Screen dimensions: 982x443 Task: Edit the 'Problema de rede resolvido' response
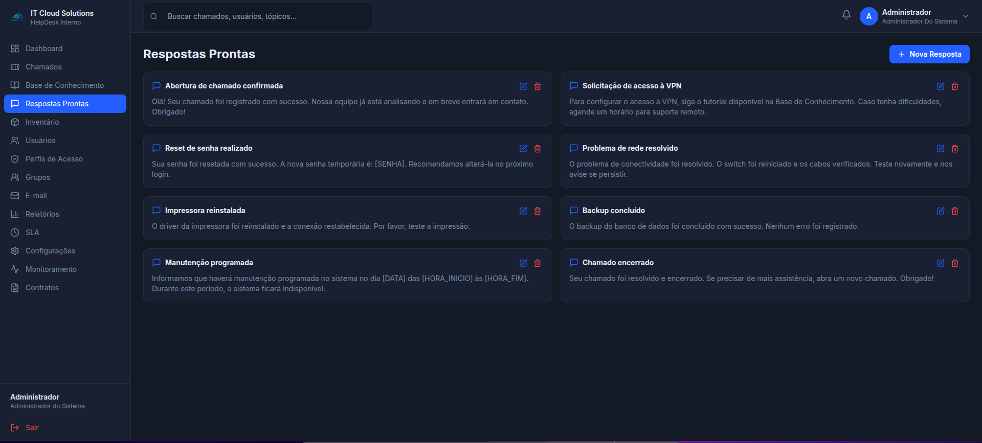click(x=941, y=149)
